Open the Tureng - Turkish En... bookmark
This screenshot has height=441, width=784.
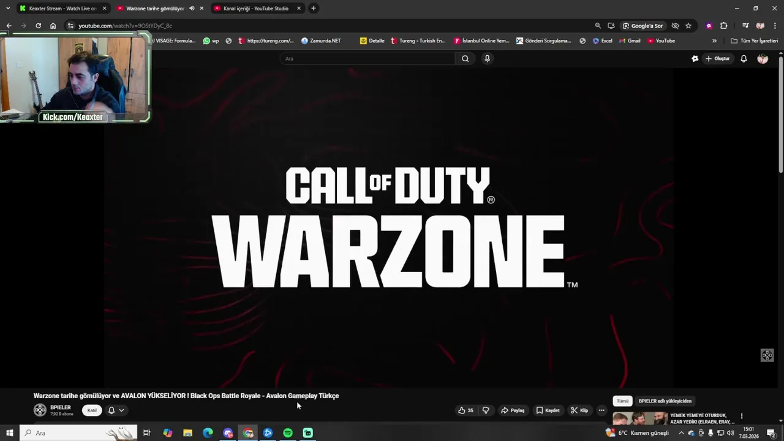(418, 41)
